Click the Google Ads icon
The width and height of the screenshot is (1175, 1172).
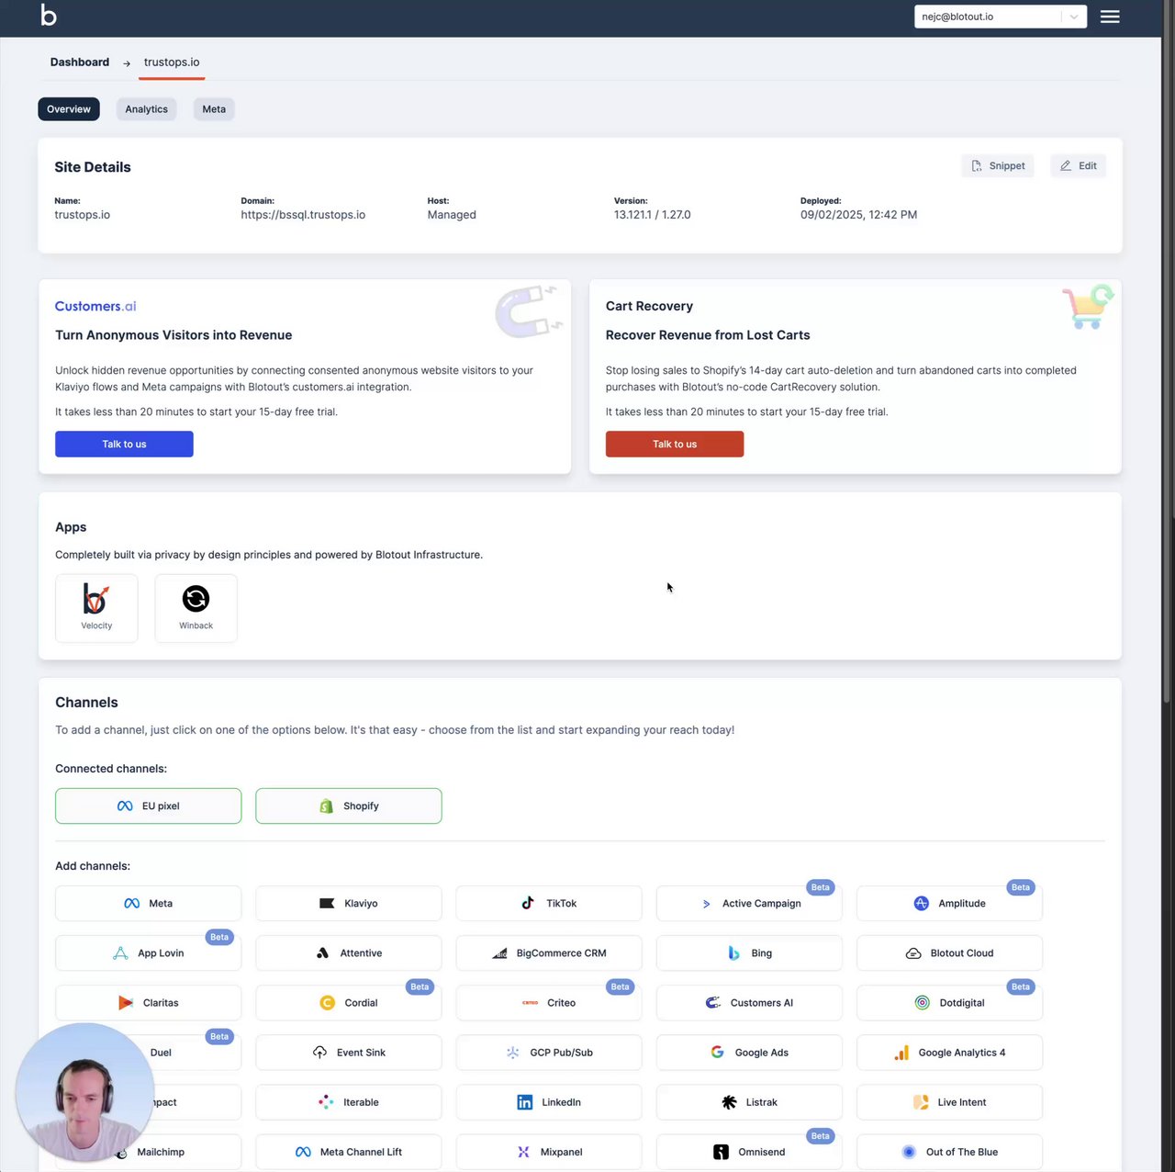pyautogui.click(x=718, y=1053)
